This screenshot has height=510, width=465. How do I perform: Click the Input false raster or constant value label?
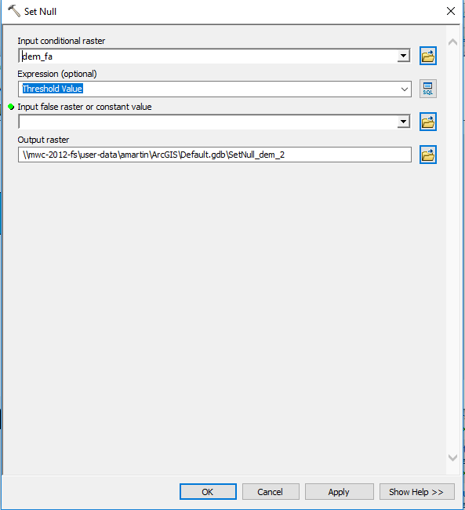click(85, 107)
